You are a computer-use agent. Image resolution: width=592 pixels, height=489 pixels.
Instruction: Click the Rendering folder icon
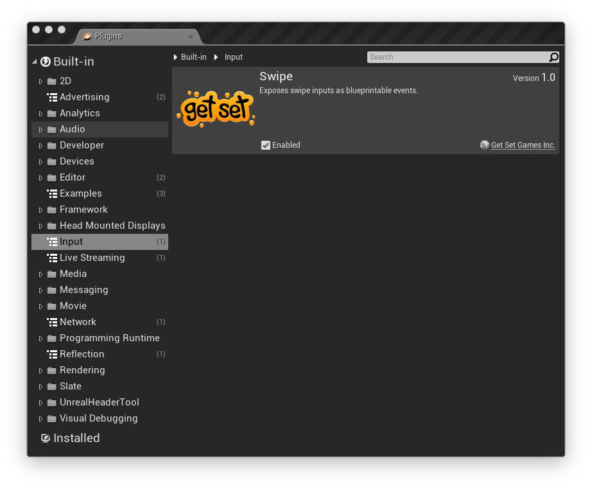(52, 370)
